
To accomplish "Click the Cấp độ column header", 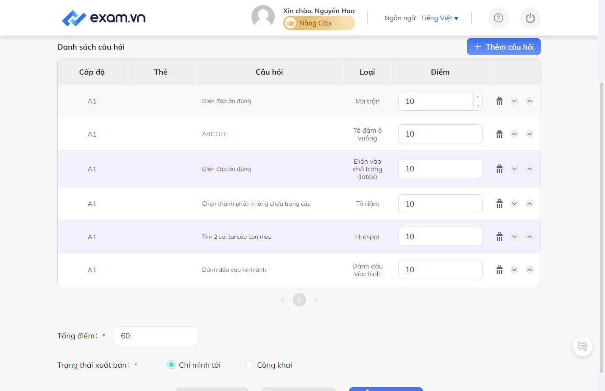I will pyautogui.click(x=92, y=72).
